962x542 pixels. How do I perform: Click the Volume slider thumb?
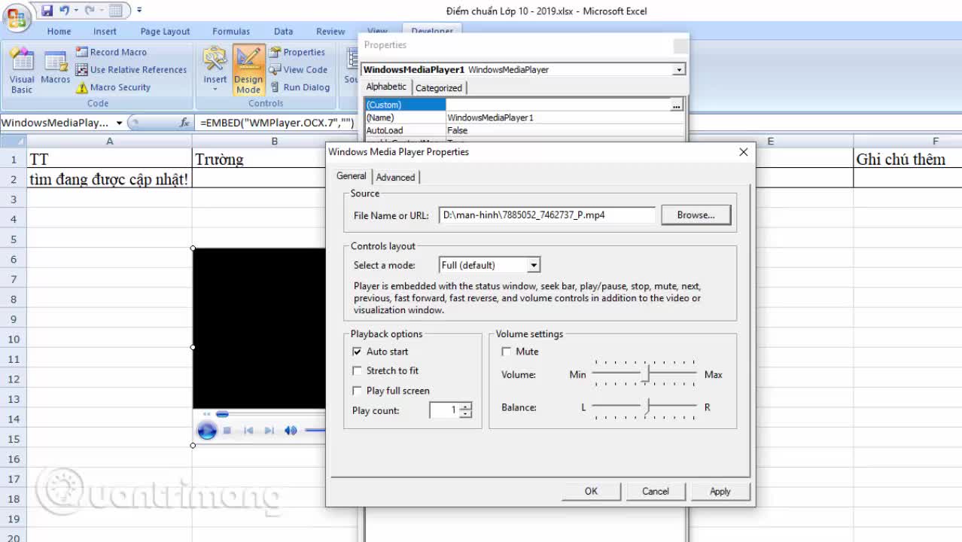(645, 373)
